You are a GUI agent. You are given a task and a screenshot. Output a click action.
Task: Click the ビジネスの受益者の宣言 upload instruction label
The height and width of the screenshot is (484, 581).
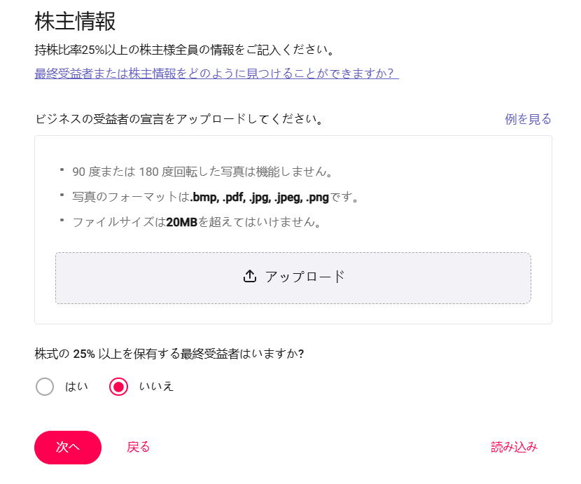(x=179, y=119)
